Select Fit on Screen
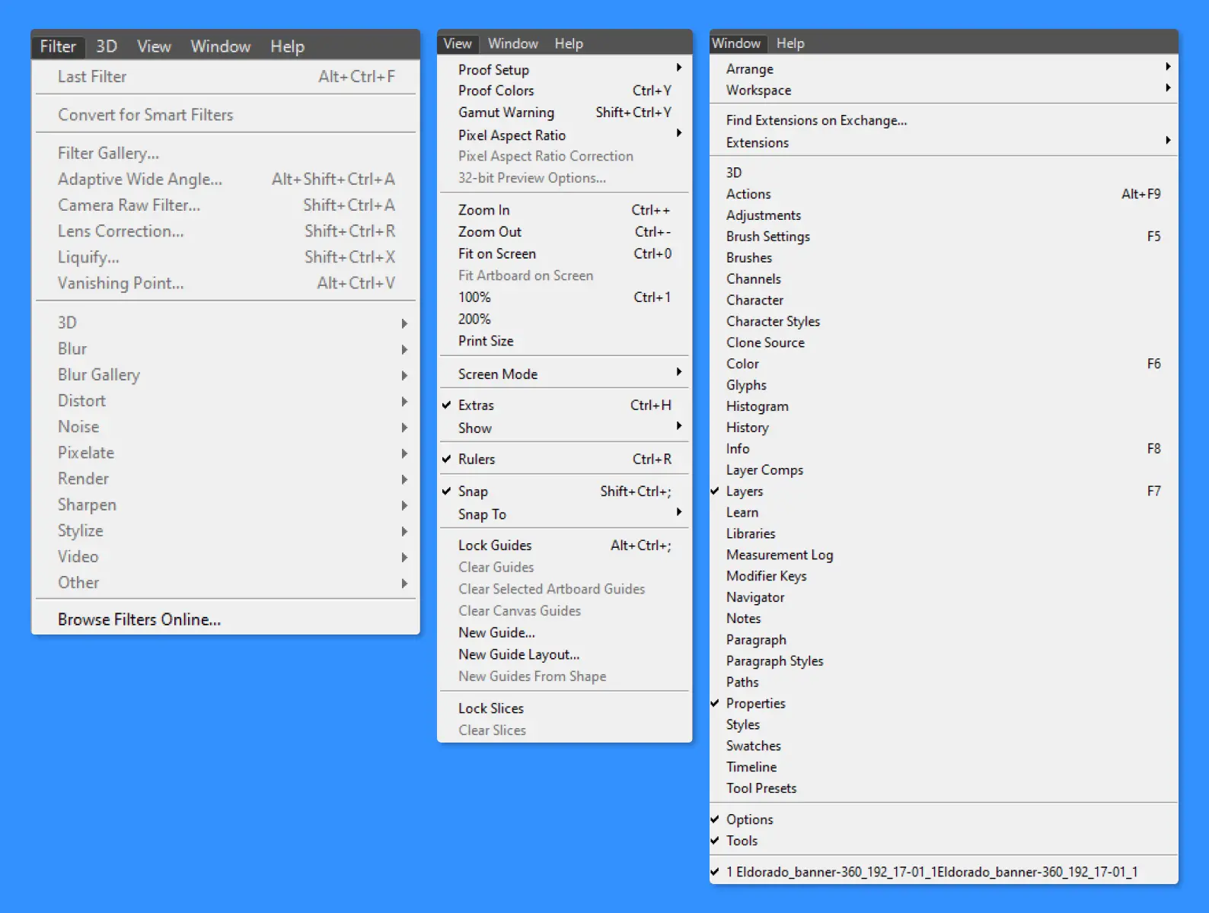 564,254
